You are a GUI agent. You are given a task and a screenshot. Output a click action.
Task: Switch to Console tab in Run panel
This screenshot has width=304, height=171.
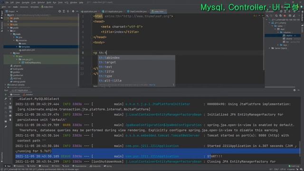coord(15,95)
